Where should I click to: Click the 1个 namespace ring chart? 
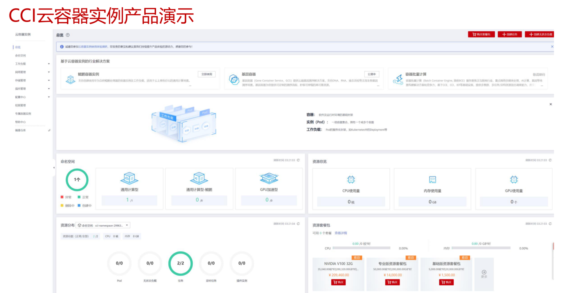(x=77, y=180)
